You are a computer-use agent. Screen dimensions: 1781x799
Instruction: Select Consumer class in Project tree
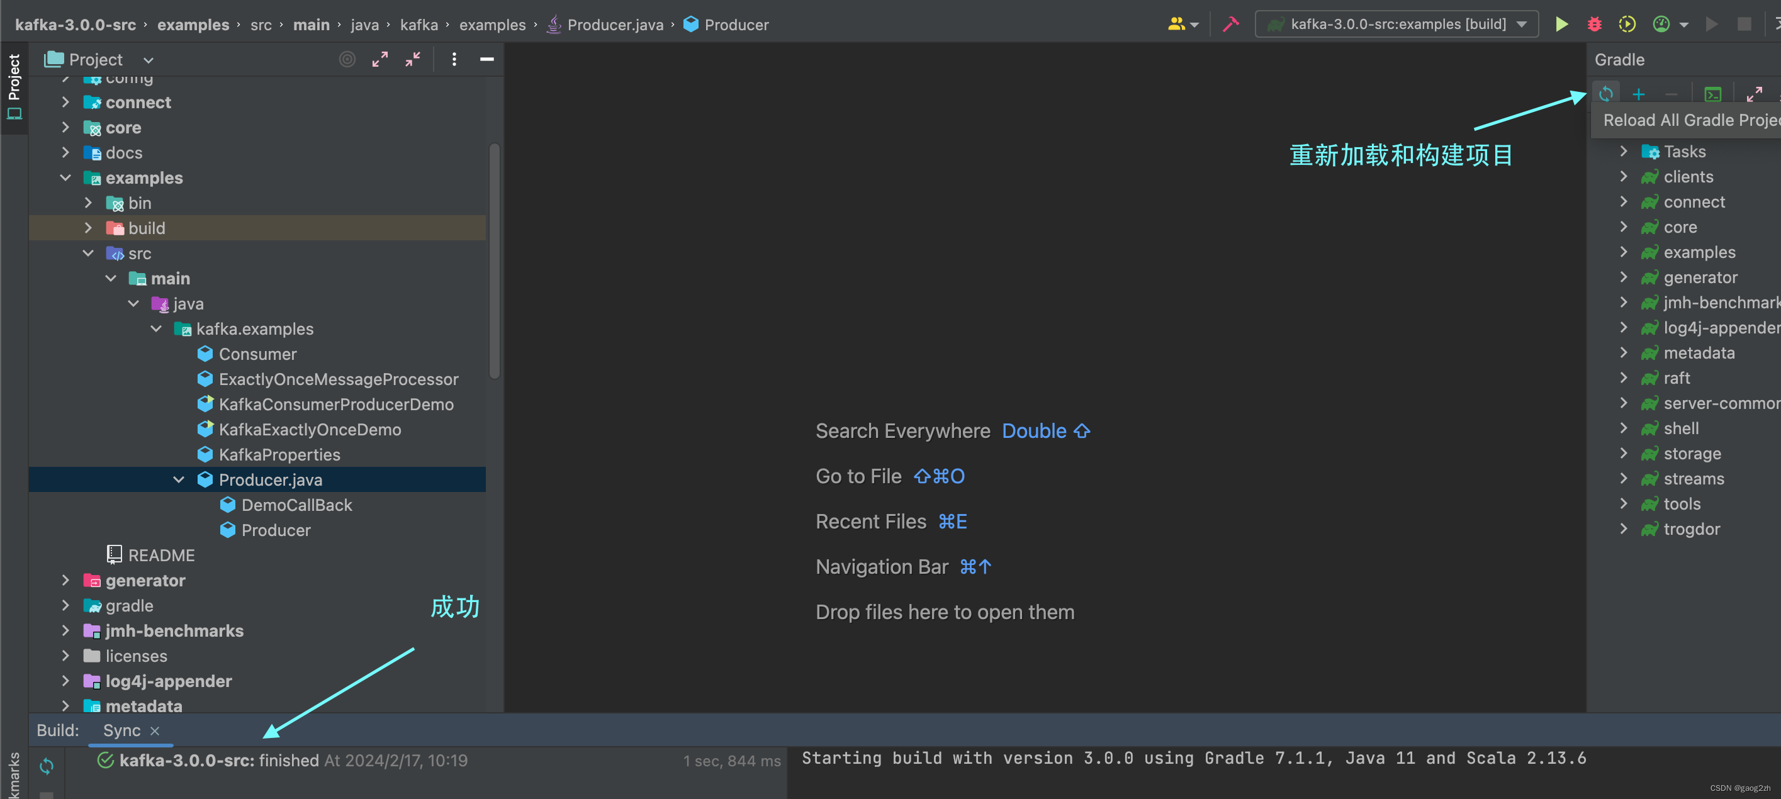(x=257, y=354)
